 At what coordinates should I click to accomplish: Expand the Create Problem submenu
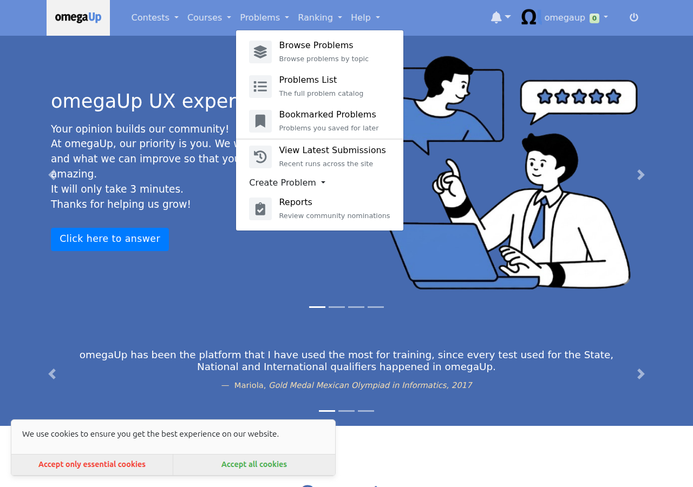point(287,183)
